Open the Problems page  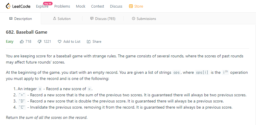[62, 6]
